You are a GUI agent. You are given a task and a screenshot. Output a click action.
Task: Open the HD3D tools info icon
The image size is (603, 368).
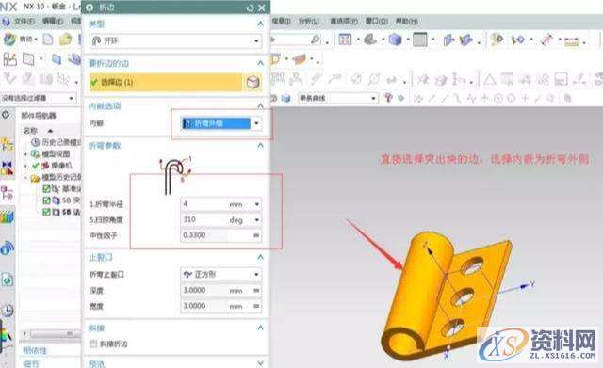pos(7,248)
